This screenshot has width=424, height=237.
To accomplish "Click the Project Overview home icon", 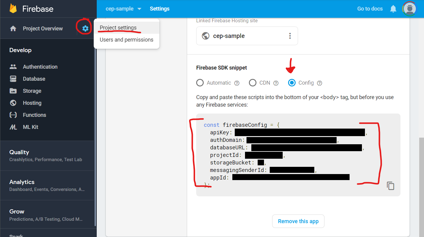I will point(13,29).
